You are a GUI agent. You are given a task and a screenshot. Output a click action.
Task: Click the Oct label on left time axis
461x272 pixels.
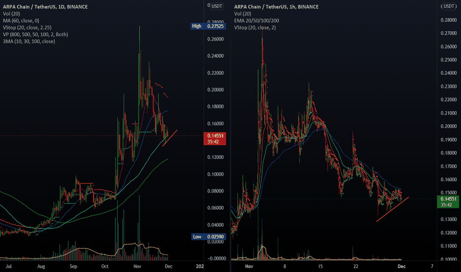click(105, 267)
